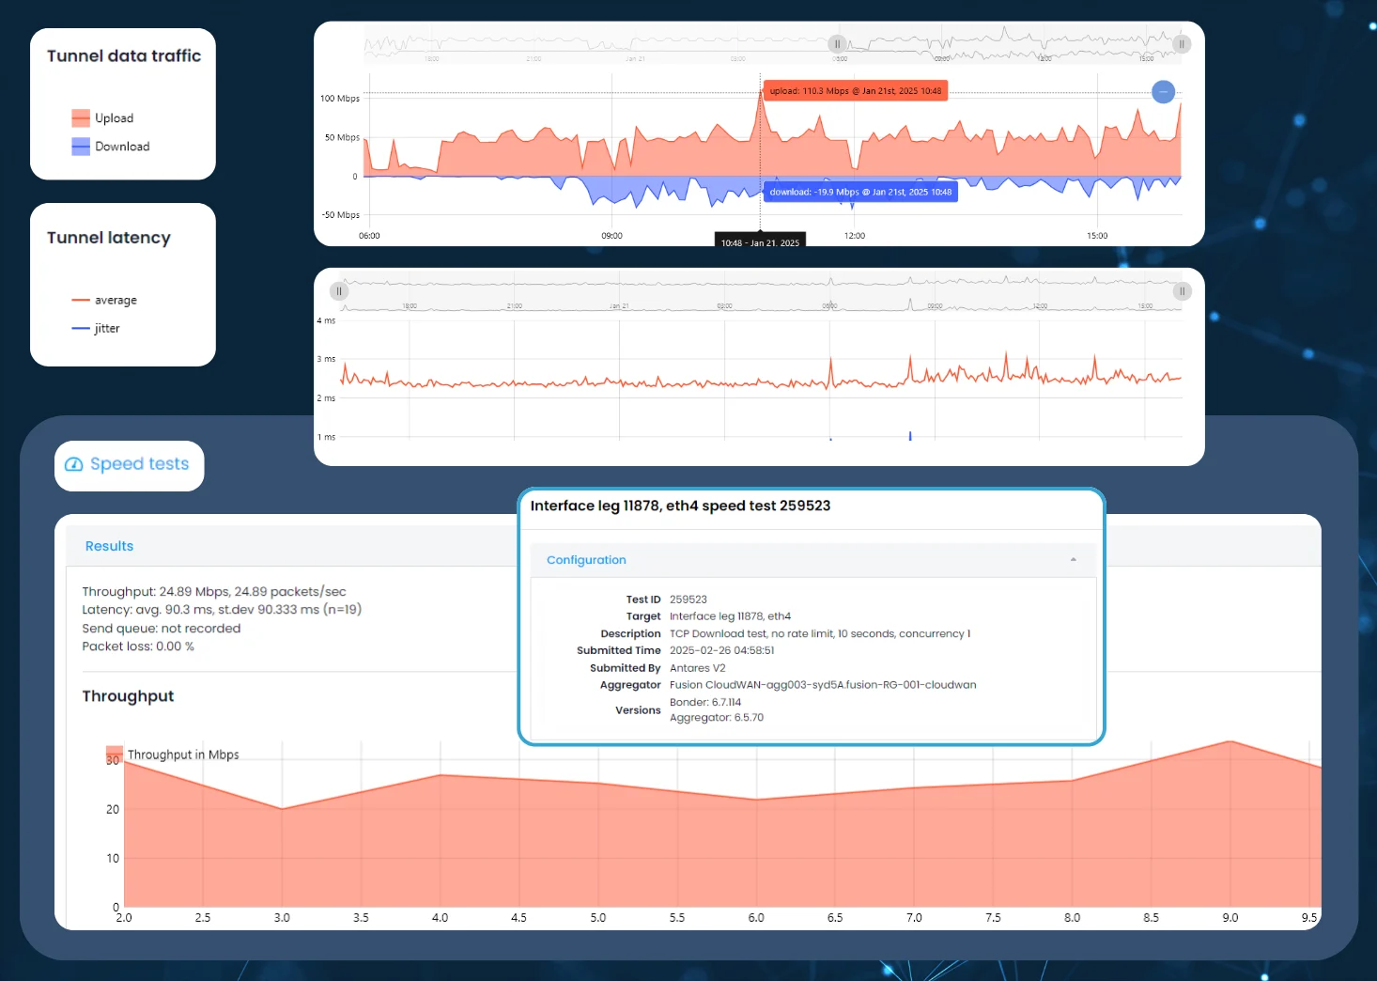
Task: Click the blue zoom-out button on traffic chart
Action: [x=1163, y=92]
